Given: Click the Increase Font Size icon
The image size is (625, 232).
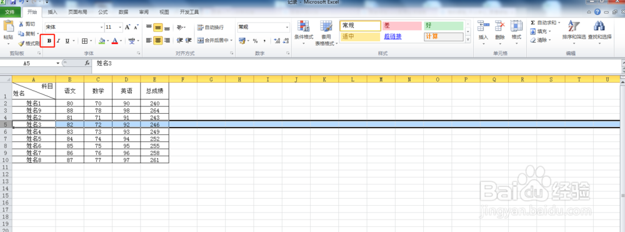Looking at the screenshot, I should (127, 28).
